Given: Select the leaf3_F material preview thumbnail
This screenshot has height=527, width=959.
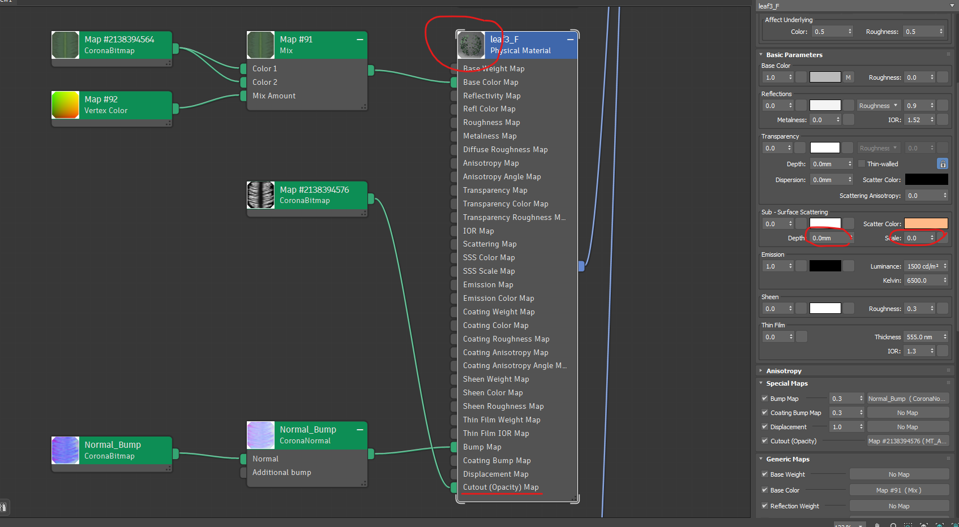Looking at the screenshot, I should [x=471, y=45].
